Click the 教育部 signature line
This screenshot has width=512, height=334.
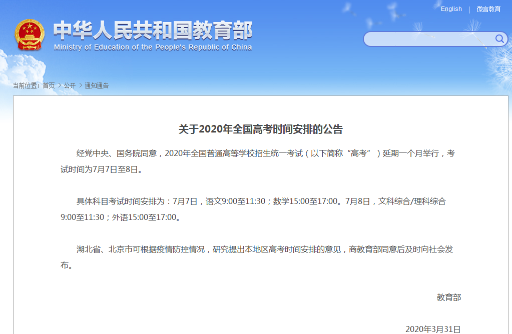pyautogui.click(x=448, y=297)
